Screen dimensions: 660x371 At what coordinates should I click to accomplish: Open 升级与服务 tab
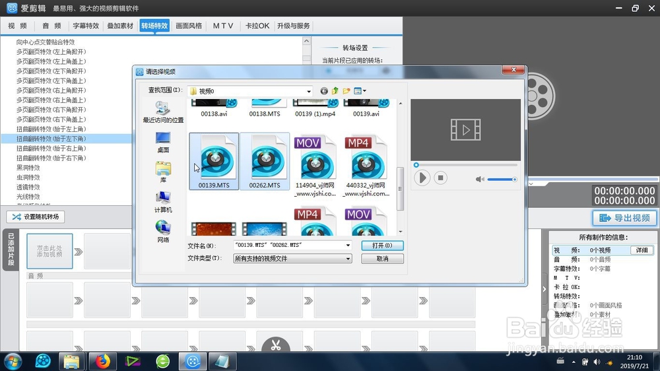pyautogui.click(x=294, y=26)
